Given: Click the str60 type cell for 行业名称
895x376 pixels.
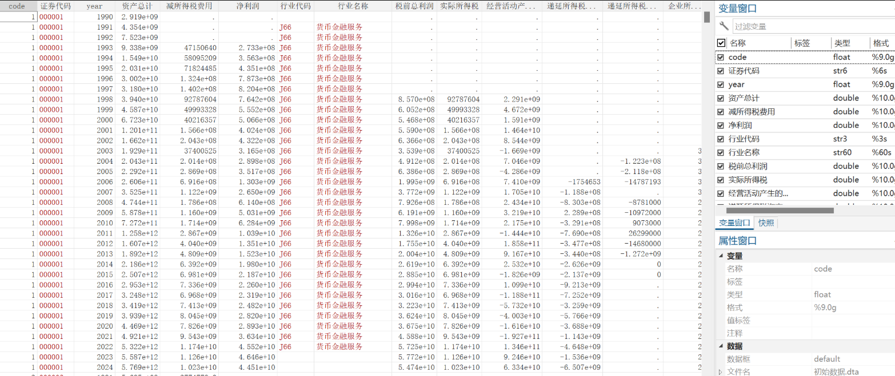Looking at the screenshot, I should click(842, 153).
